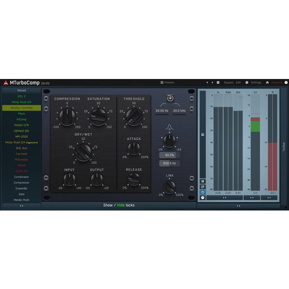This screenshot has height=289, width=289.
Task: Hide locks via the green Hide text
Action: click(x=121, y=205)
